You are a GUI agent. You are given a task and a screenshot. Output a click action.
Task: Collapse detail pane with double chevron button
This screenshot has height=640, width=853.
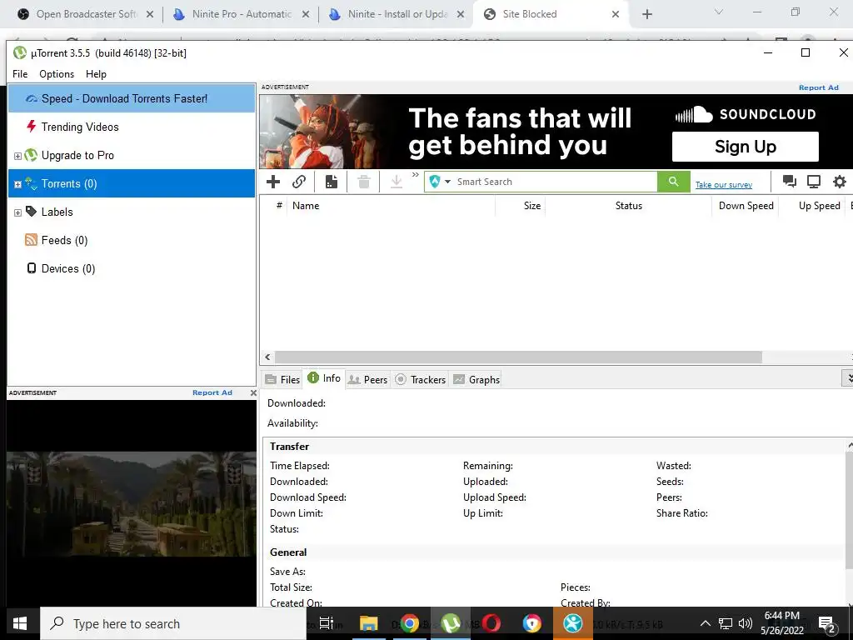point(847,377)
